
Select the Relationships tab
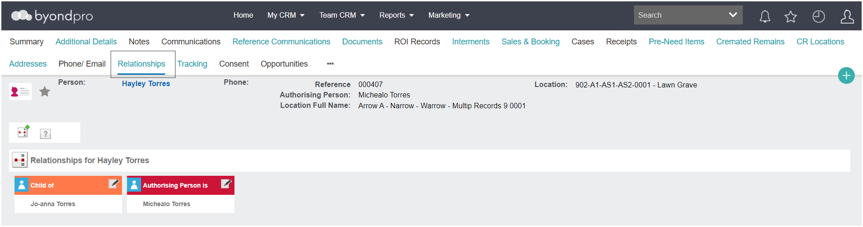141,64
